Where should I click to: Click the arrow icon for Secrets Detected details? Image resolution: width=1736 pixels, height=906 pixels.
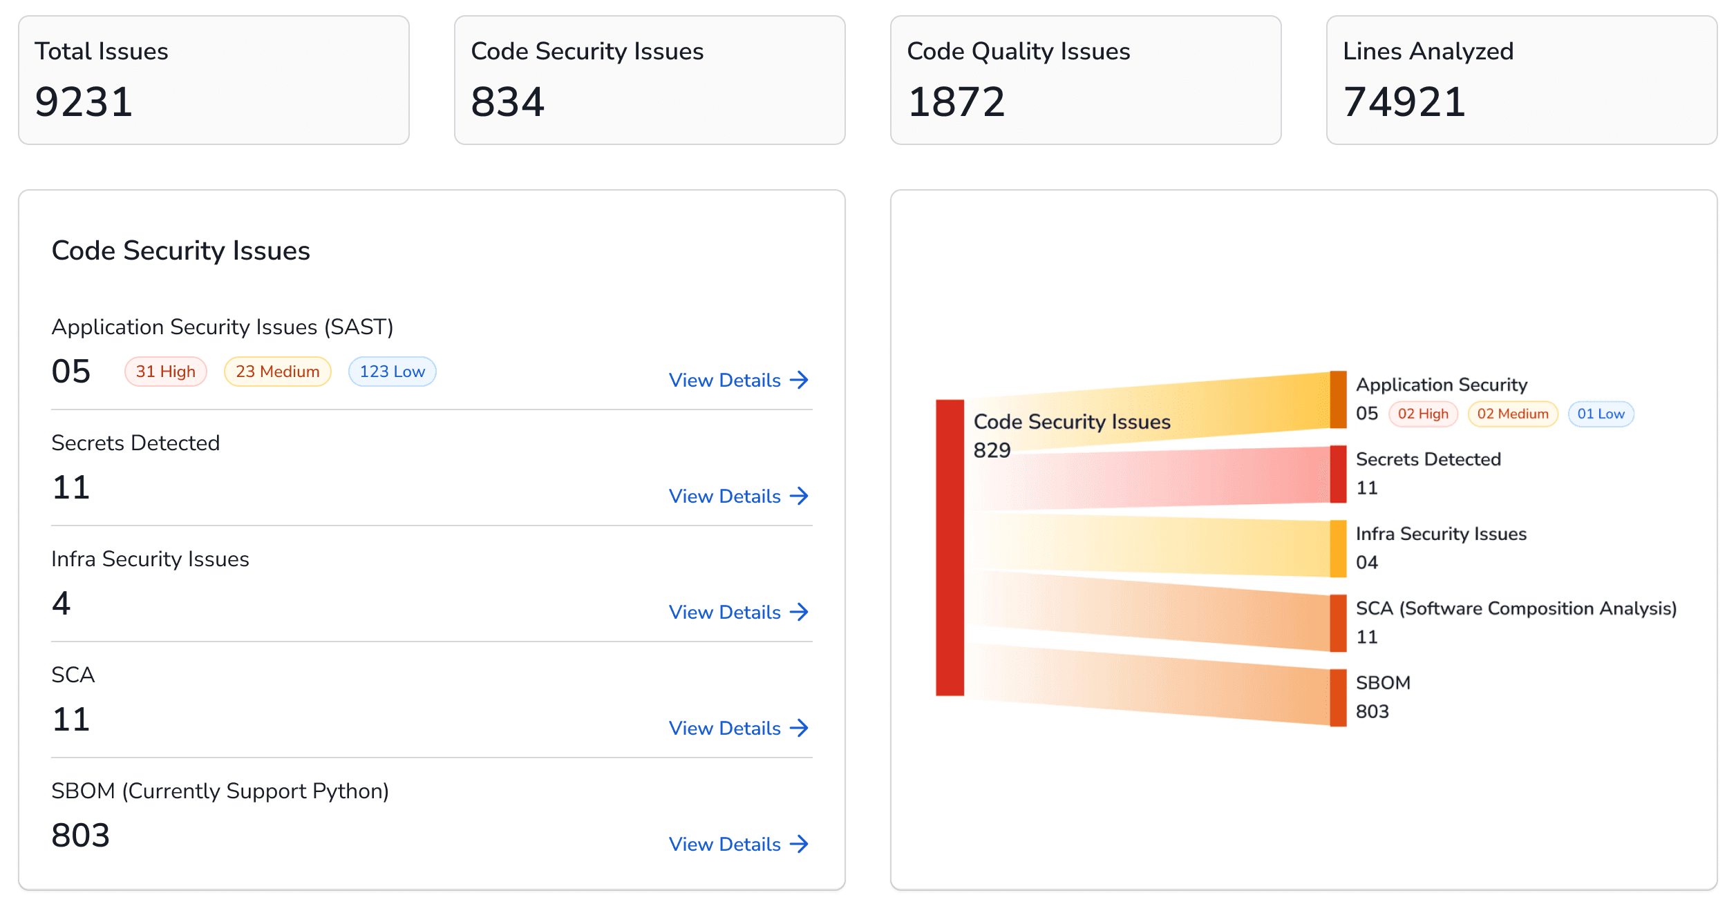click(800, 496)
